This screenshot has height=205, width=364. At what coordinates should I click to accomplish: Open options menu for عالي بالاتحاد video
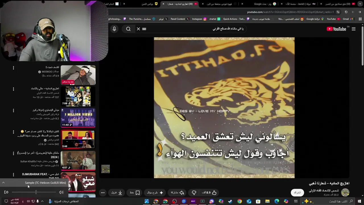13,89
